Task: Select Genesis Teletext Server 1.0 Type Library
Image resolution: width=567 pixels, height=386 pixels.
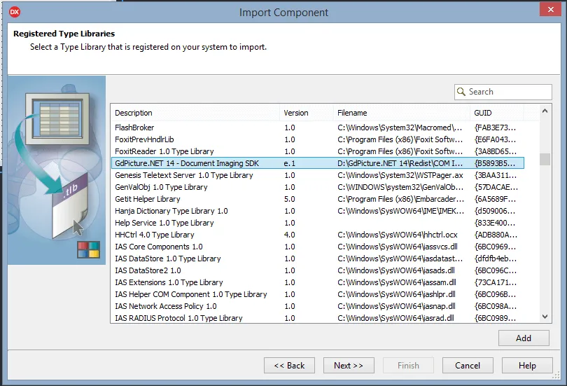Action: coord(318,175)
